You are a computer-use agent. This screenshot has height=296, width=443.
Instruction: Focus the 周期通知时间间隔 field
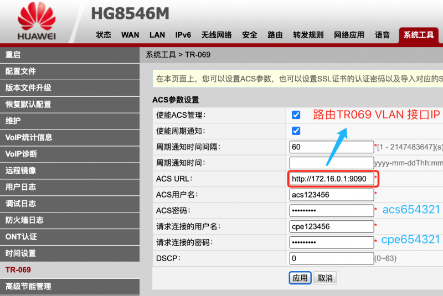click(331, 147)
